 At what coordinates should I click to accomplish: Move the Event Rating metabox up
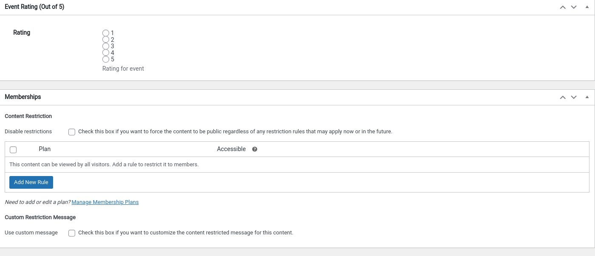(563, 7)
